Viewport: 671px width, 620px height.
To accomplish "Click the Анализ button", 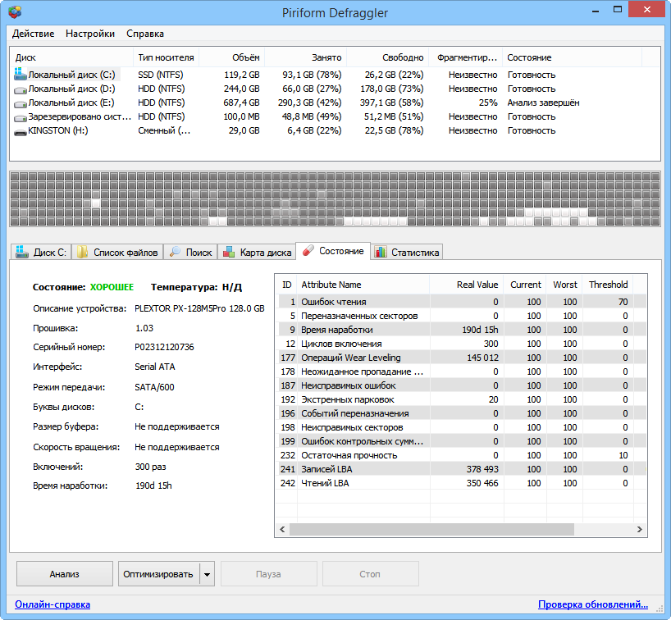I will pyautogui.click(x=65, y=574).
